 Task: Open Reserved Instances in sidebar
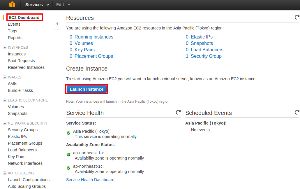click(26, 67)
